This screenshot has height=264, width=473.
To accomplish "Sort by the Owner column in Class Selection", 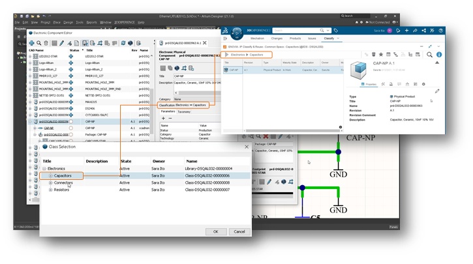I will click(159, 161).
